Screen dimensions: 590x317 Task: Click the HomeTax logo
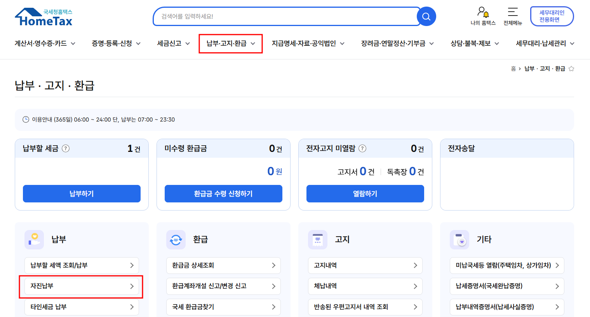coord(44,17)
